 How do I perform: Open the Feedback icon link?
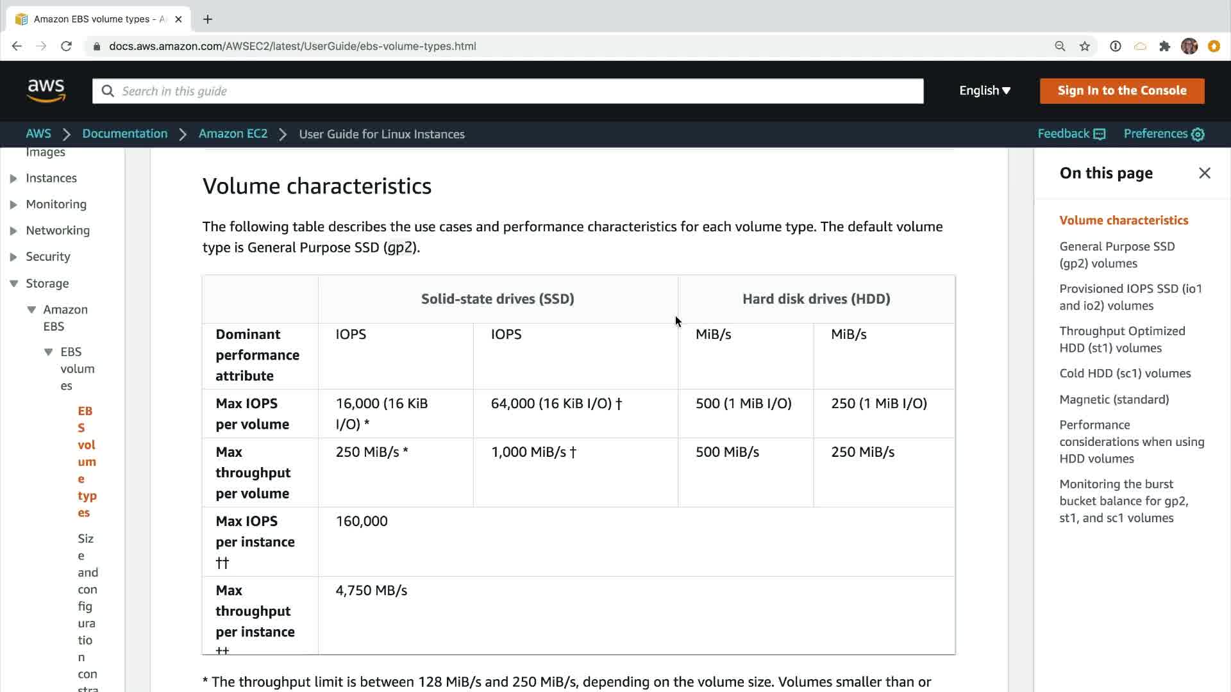click(x=1099, y=134)
